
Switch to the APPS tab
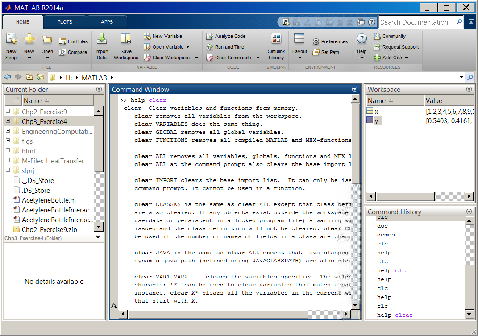pyautogui.click(x=107, y=22)
